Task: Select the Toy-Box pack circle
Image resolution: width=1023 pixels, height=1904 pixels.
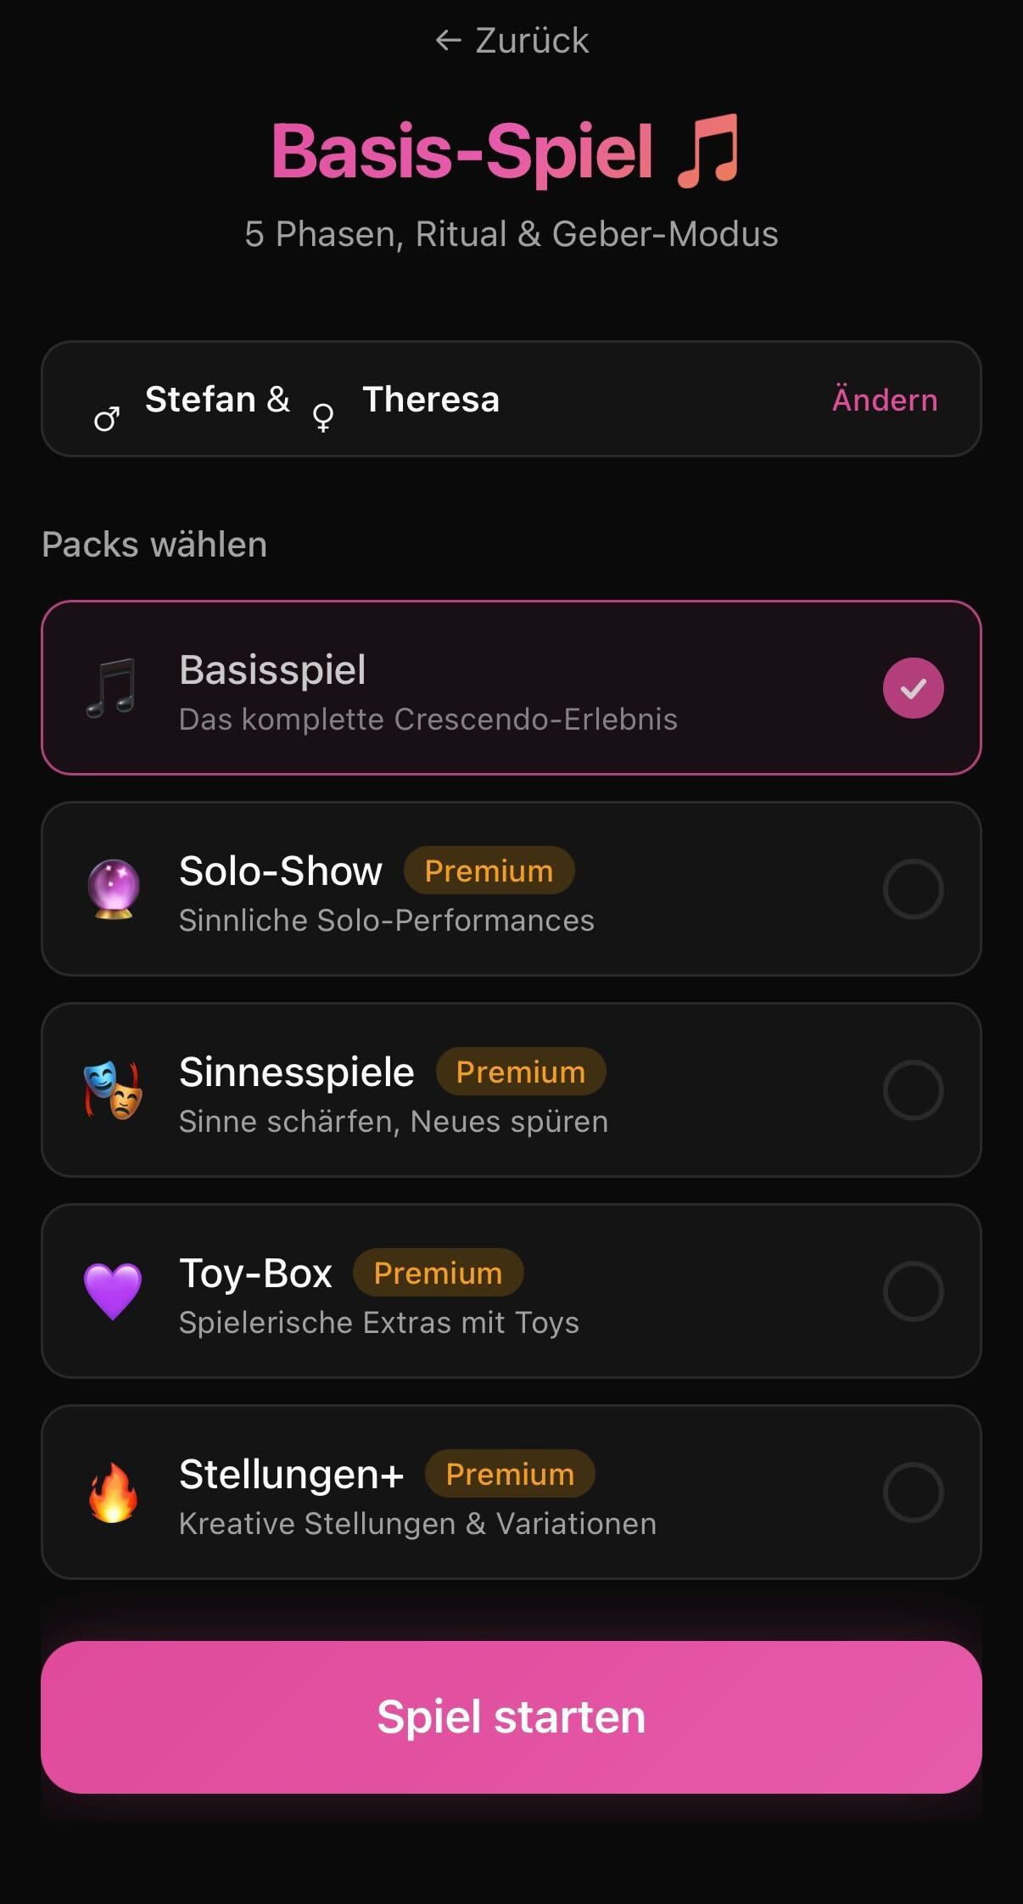Action: [913, 1291]
